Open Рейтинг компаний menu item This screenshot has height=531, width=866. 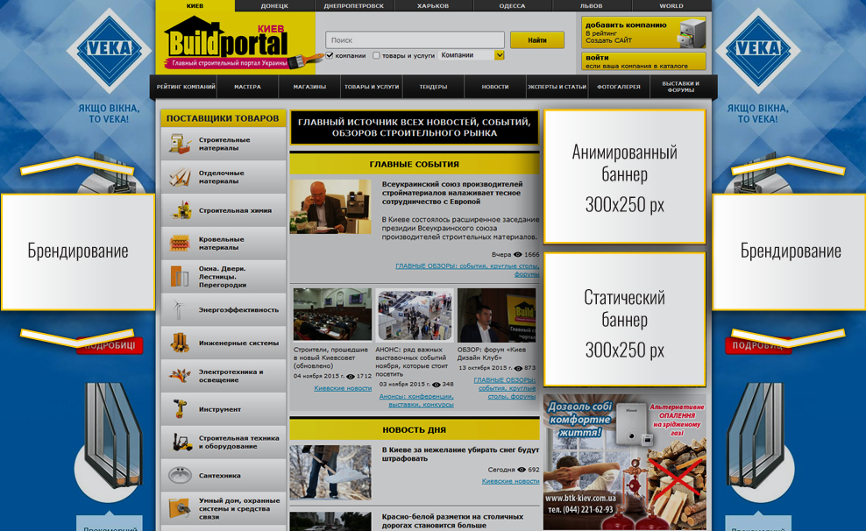[186, 87]
